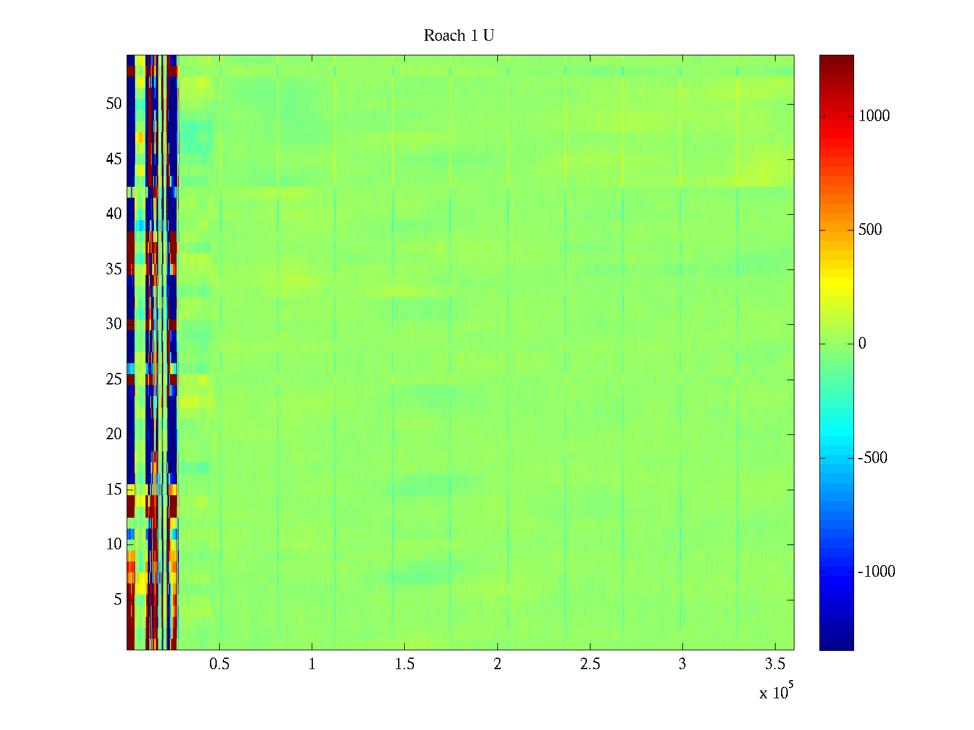Select the colorbar tick label 1000
Image resolution: width=974 pixels, height=730 pixels.
[x=874, y=116]
